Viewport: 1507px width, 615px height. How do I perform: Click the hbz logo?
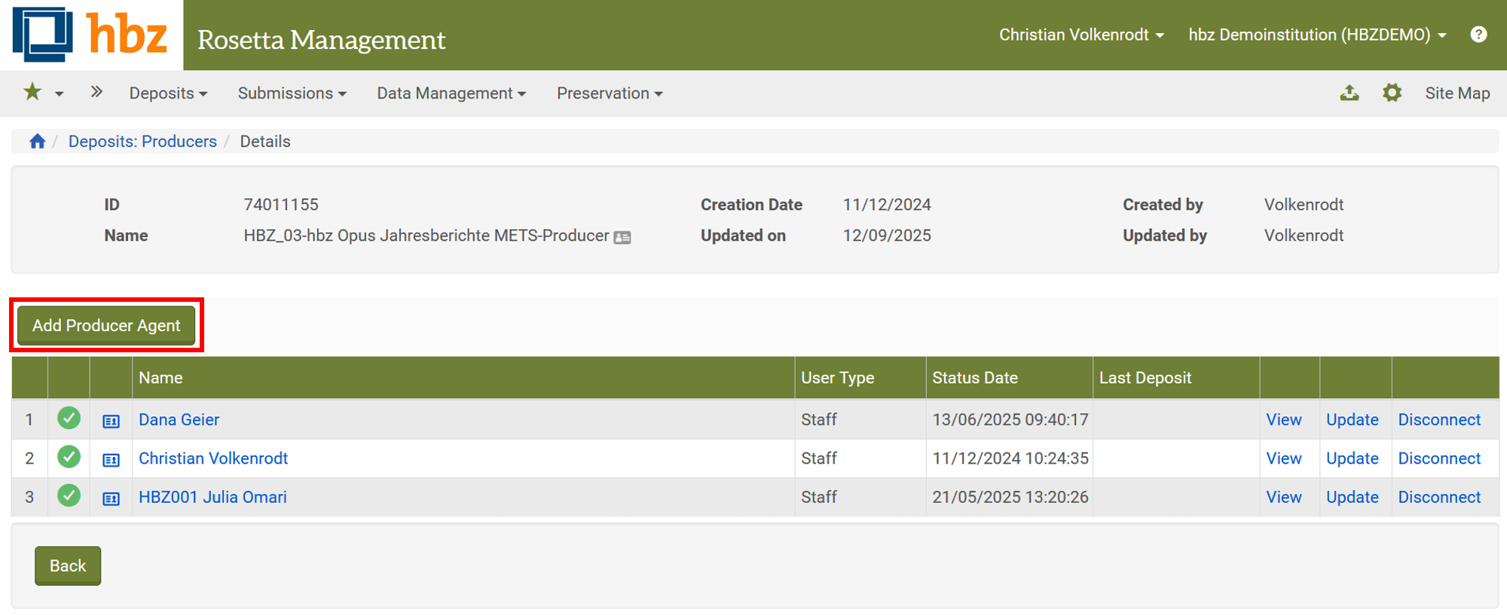click(x=90, y=35)
